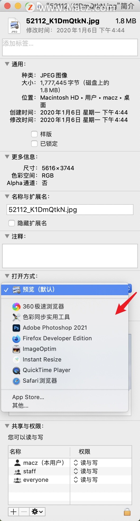Choose the QuickTime Player icon

click(x=16, y=370)
